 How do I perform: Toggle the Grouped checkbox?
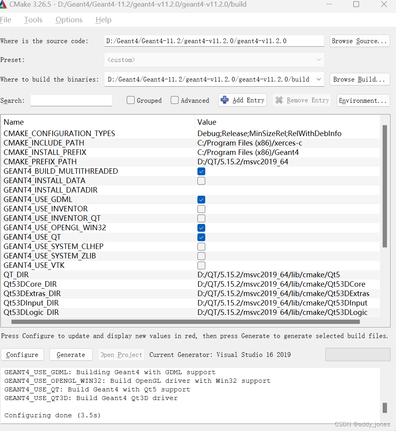click(x=131, y=100)
